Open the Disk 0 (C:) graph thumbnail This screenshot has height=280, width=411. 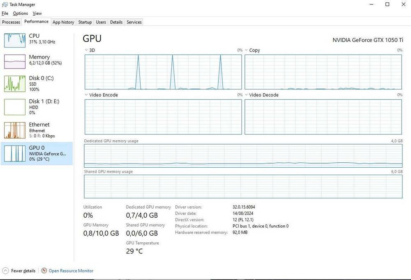[15, 84]
